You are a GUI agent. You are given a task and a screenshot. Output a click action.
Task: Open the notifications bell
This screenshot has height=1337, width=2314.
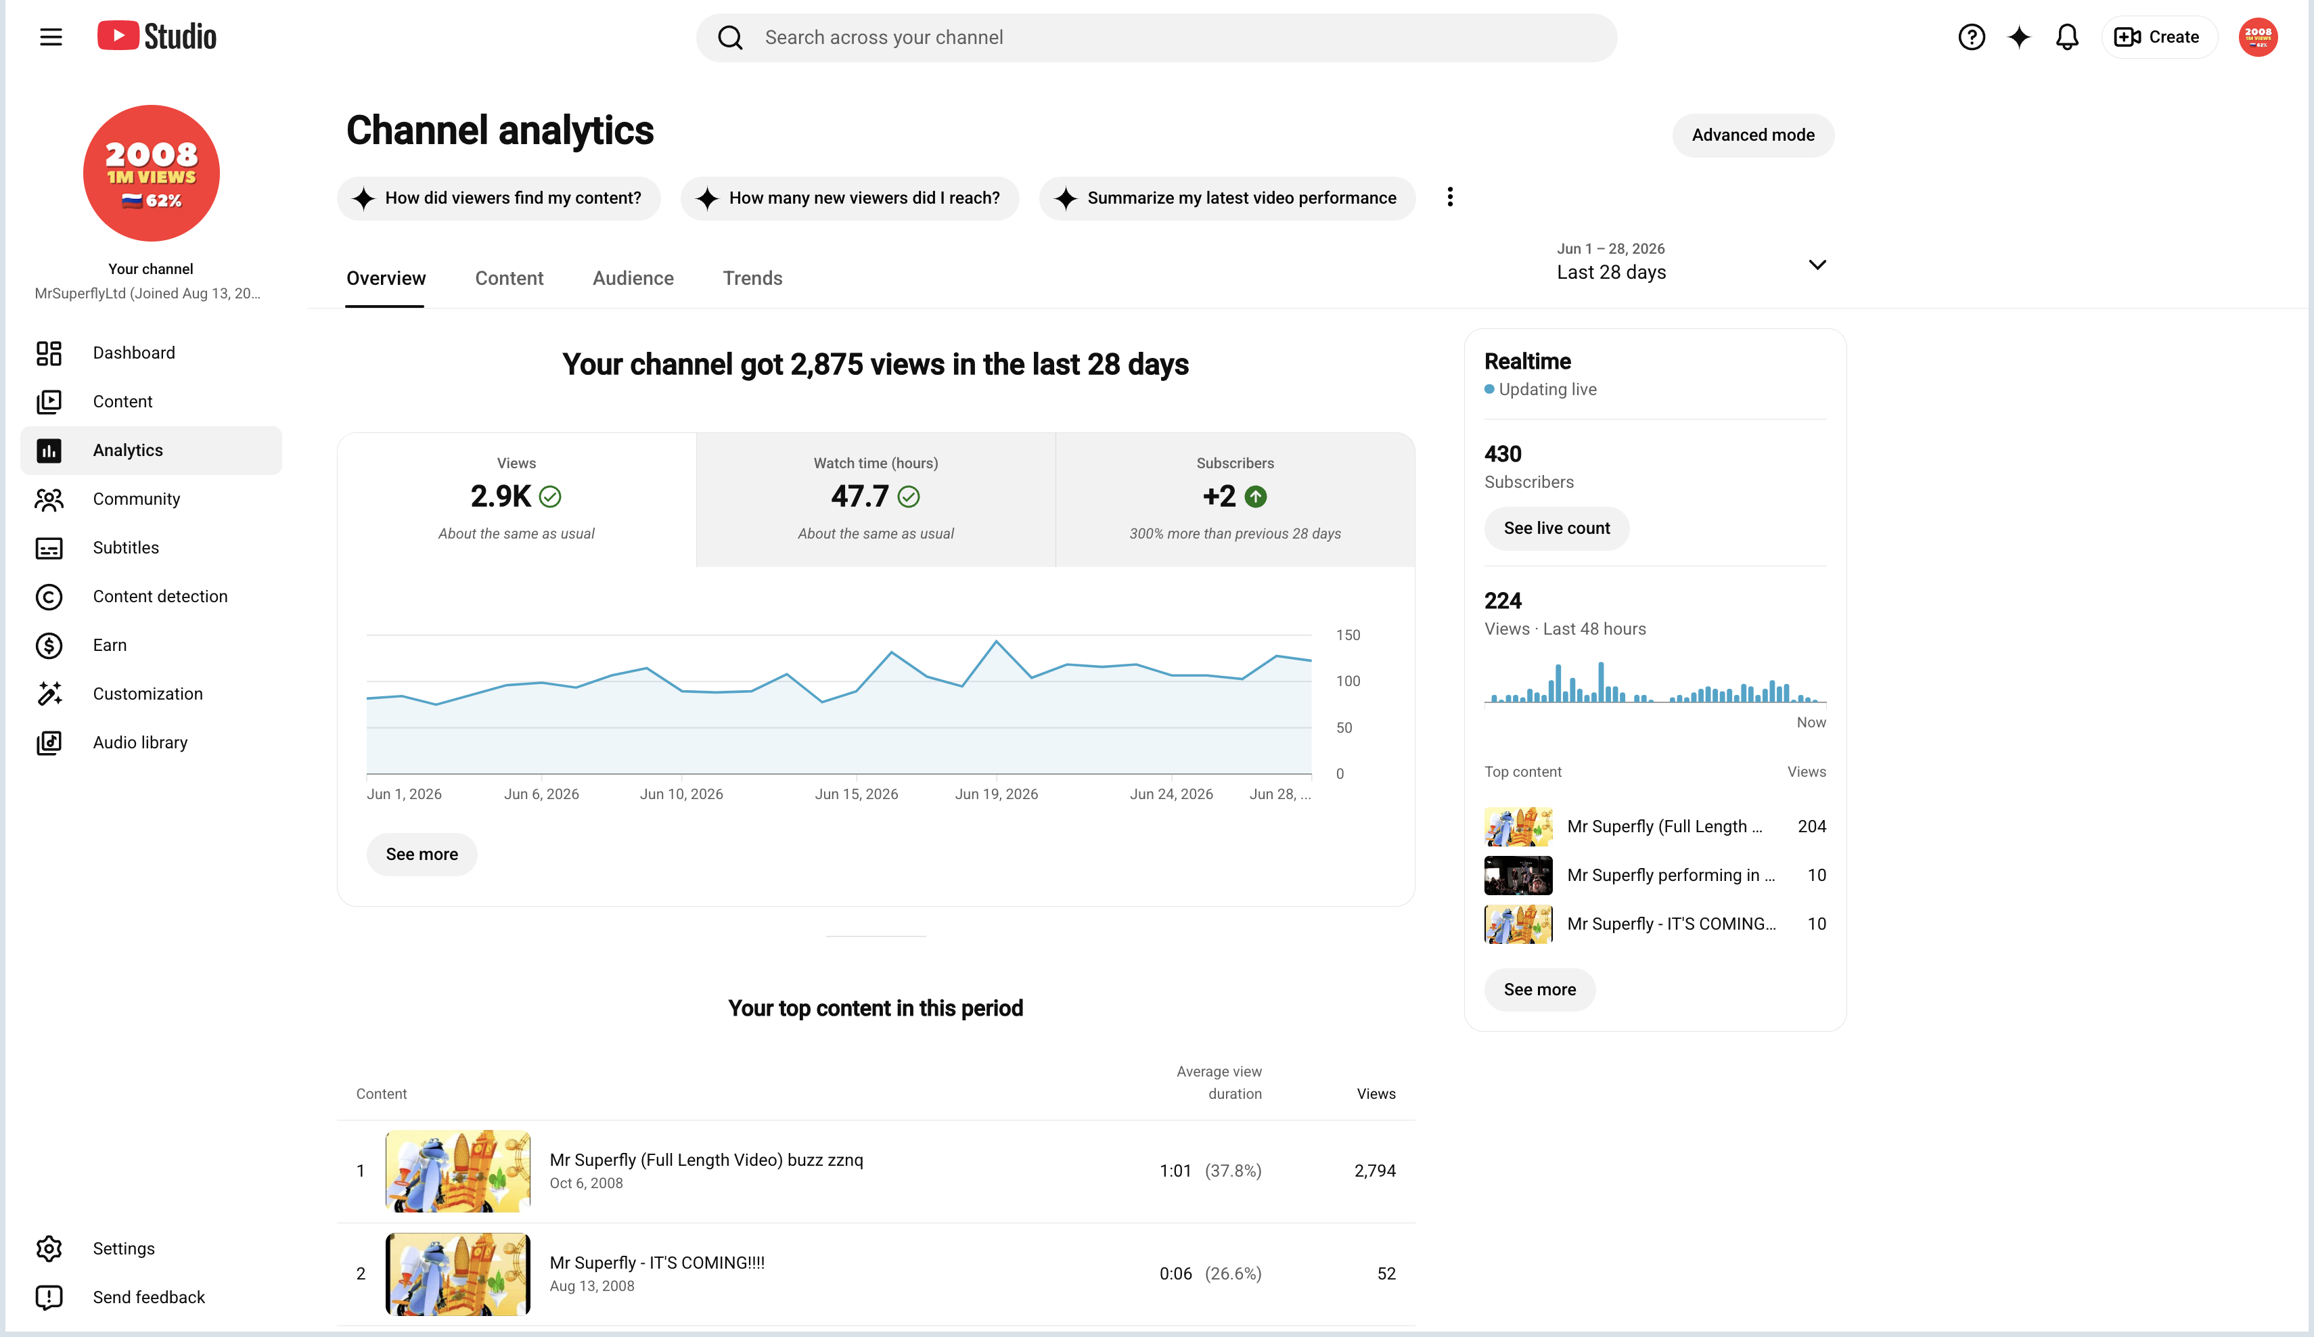click(x=2066, y=37)
